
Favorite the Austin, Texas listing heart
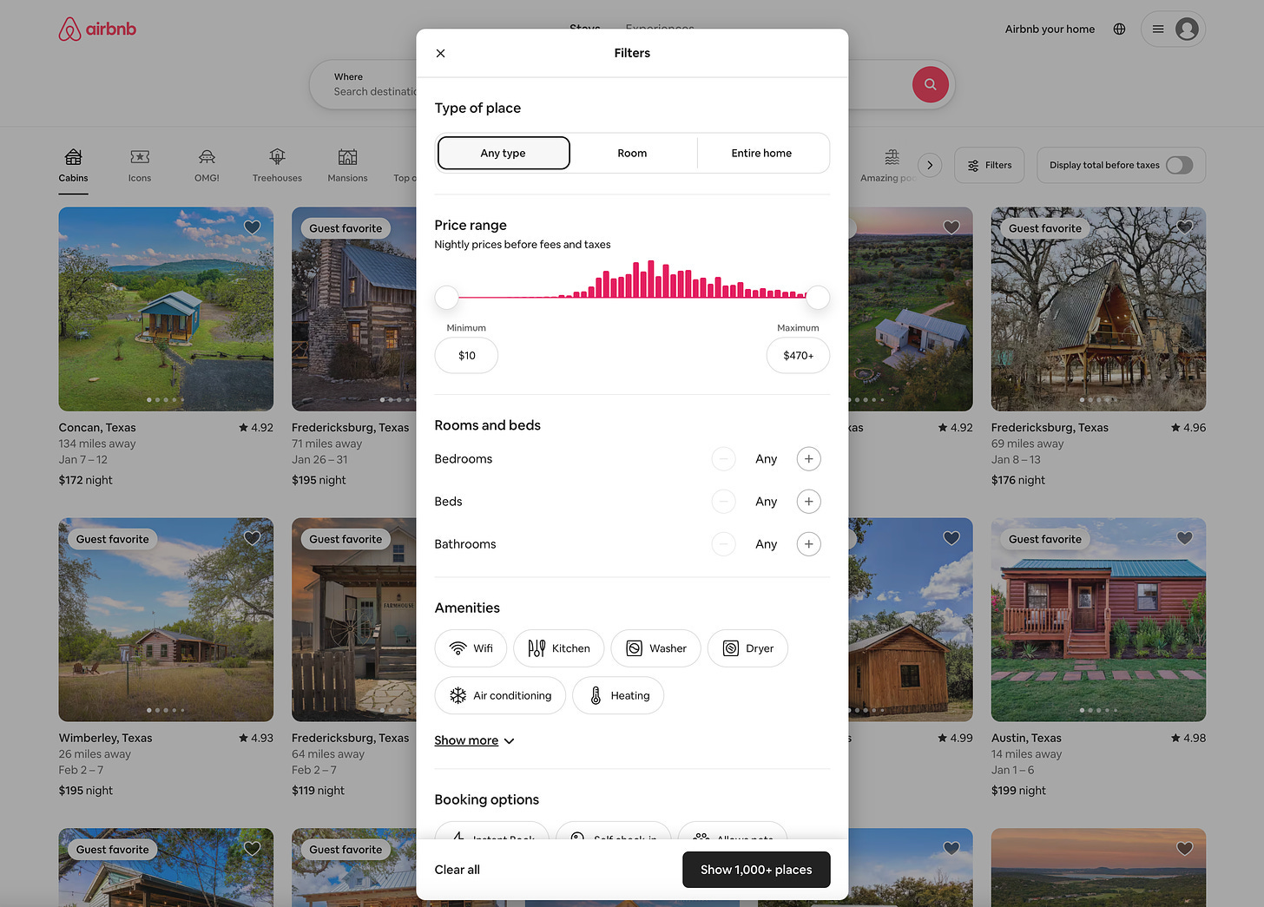pyautogui.click(x=1184, y=538)
